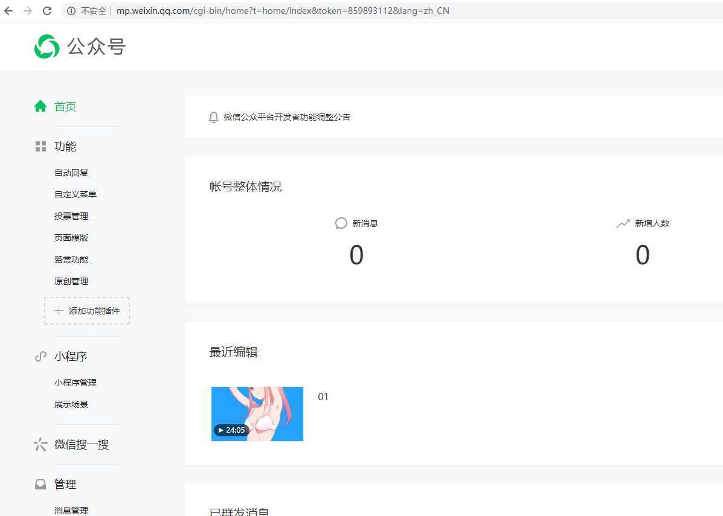Open 微信搜一搜 menu item
This screenshot has height=516, width=723.
(x=82, y=445)
